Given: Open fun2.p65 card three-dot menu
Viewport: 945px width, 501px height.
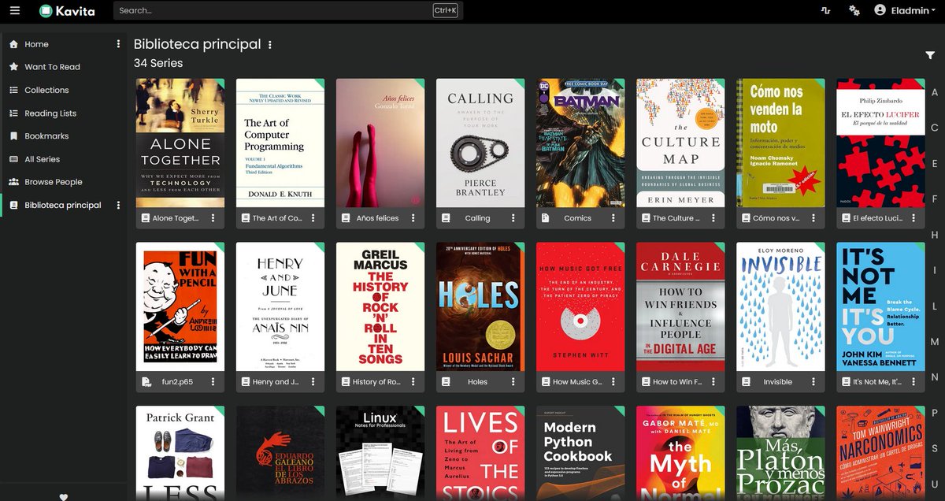Looking at the screenshot, I should [x=213, y=382].
